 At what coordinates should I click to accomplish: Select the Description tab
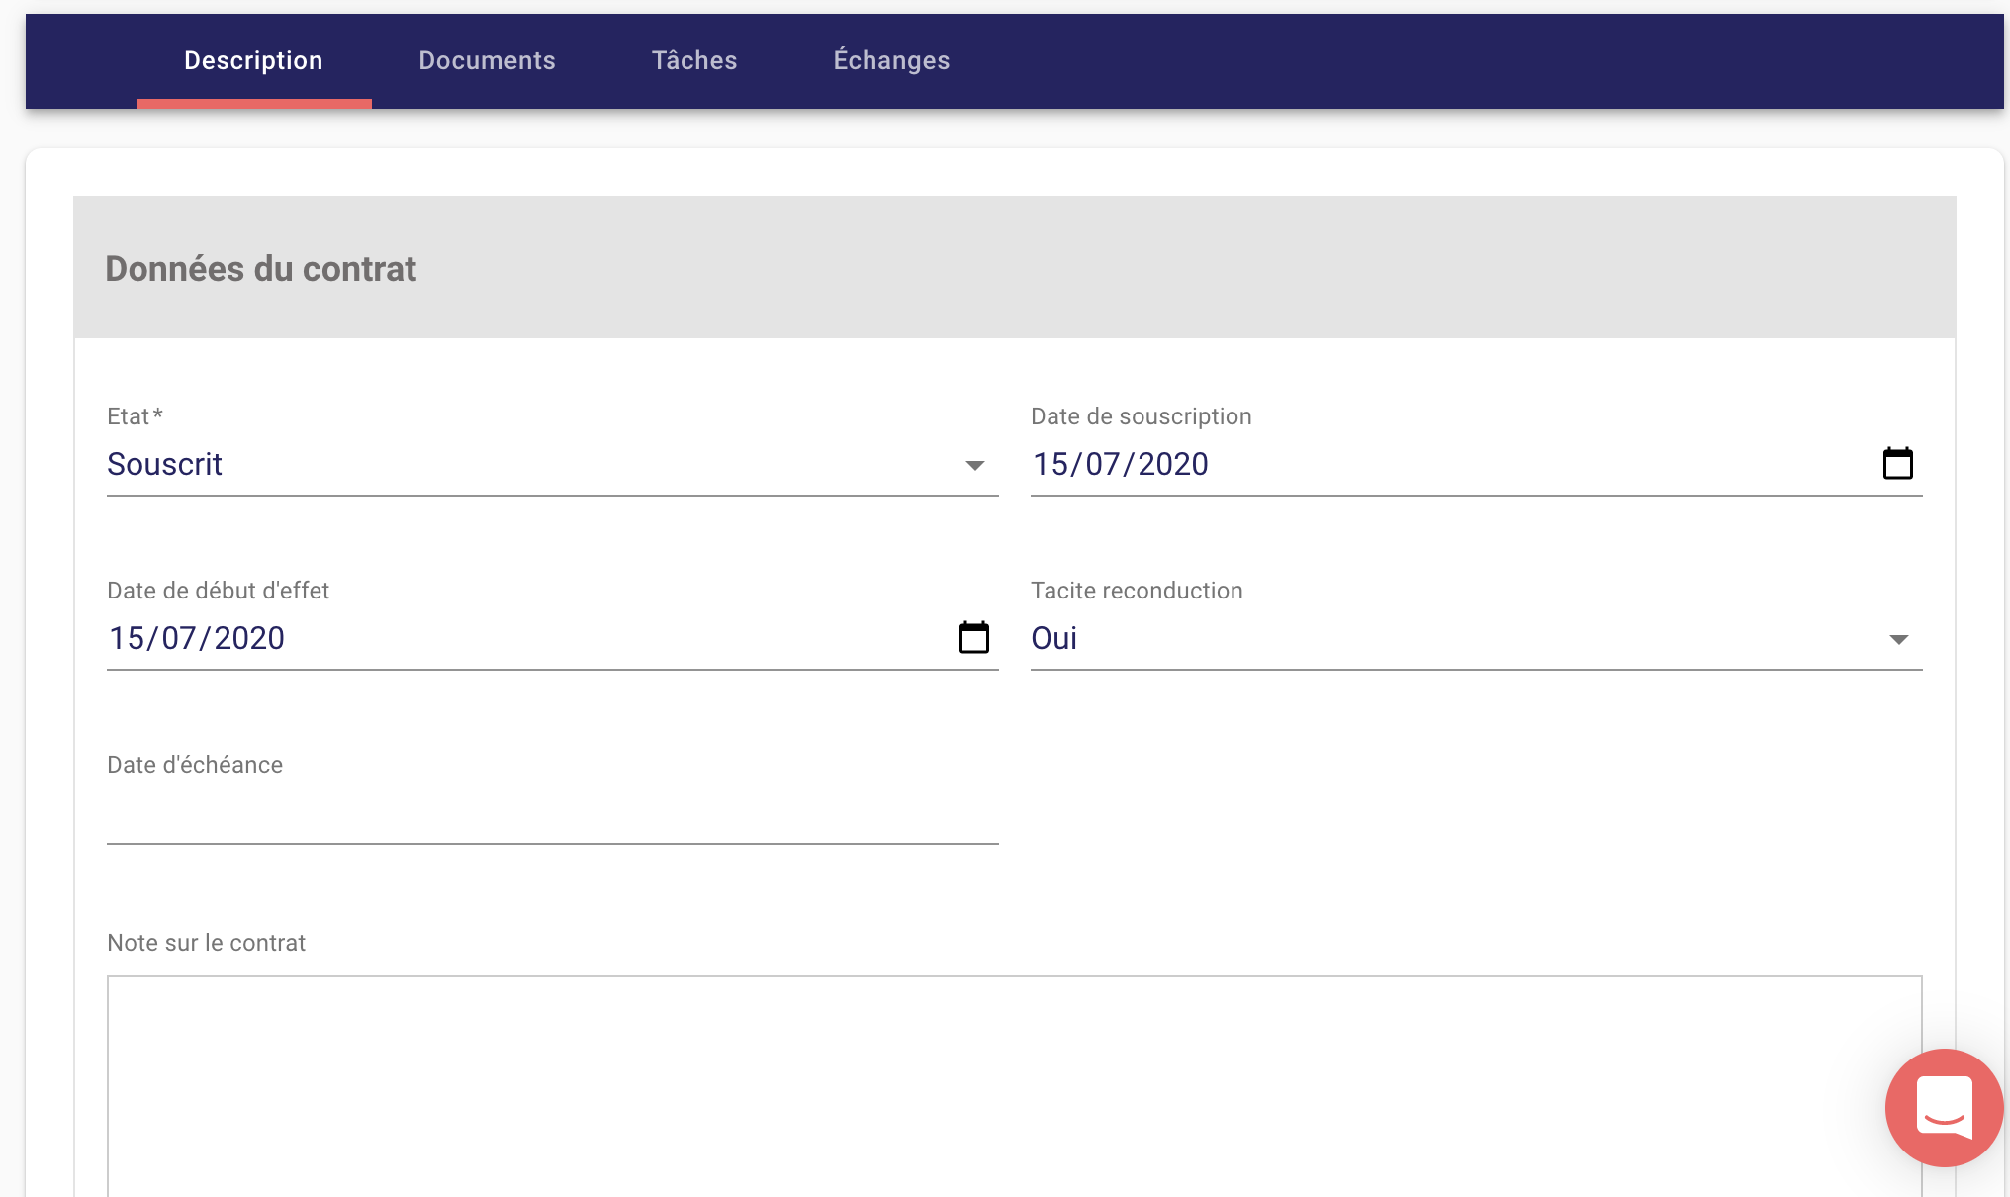click(x=253, y=60)
